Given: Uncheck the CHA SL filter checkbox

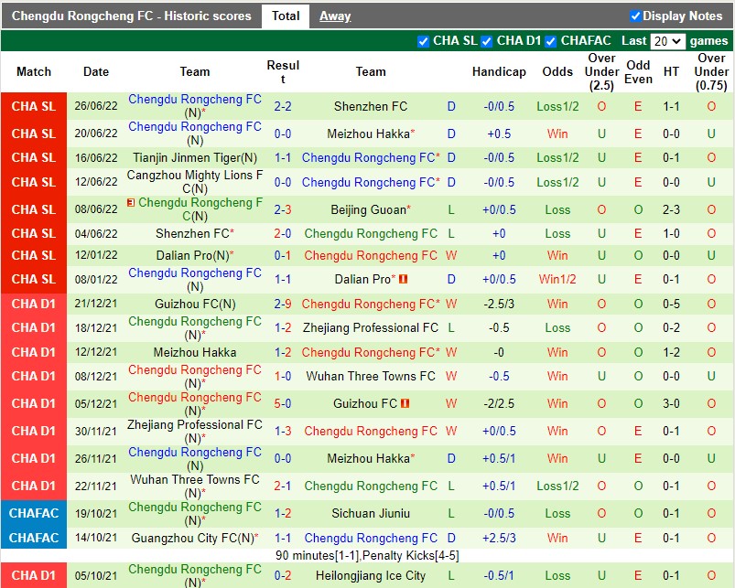Looking at the screenshot, I should tap(423, 40).
